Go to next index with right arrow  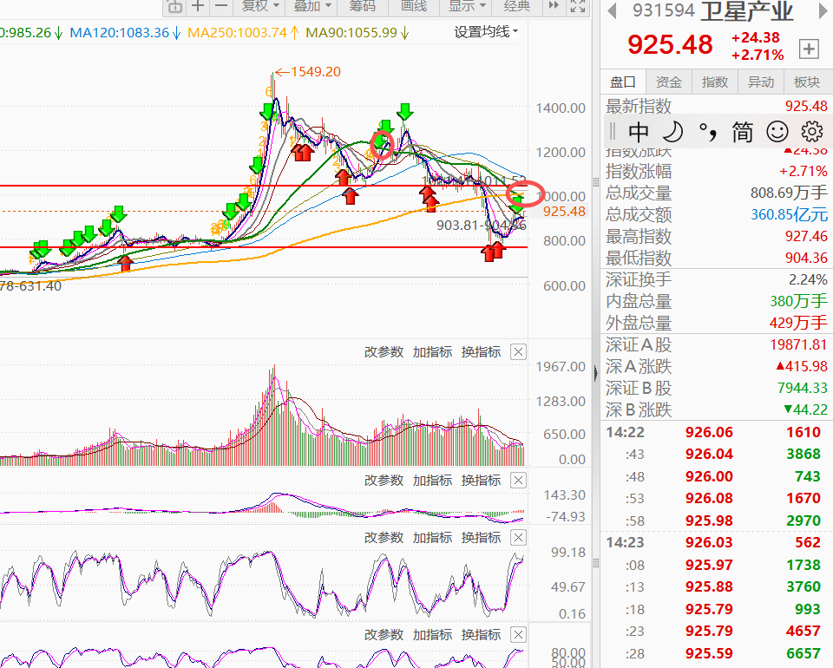823,11
